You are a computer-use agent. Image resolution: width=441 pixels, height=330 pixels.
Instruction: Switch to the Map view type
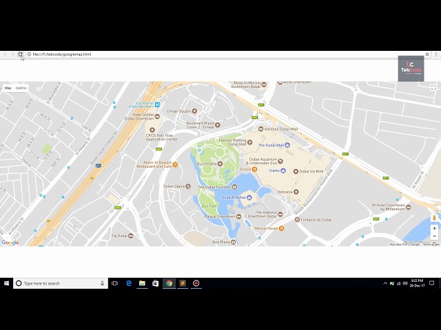8,88
